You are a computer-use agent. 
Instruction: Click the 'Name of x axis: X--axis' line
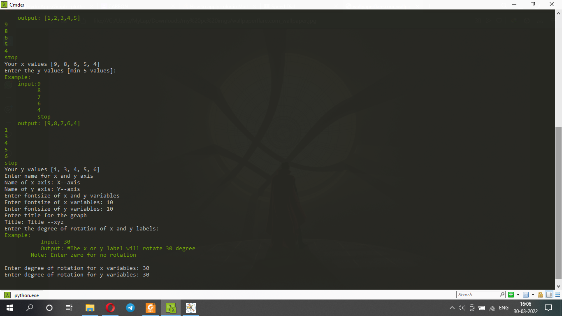(42, 183)
